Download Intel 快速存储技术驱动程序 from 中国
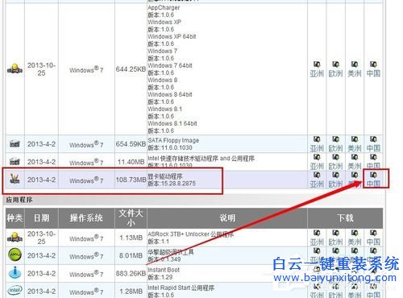Screen dimensions: 403x298 373,162
